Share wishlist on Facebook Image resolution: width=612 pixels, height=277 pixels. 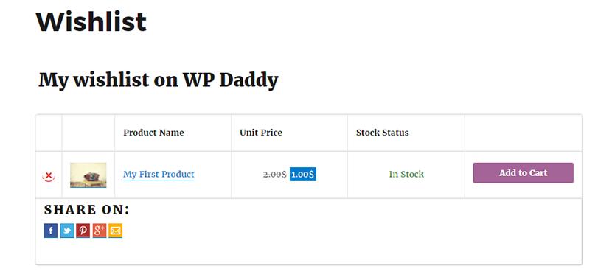pyautogui.click(x=51, y=231)
